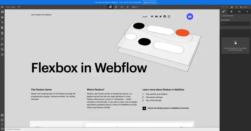Image resolution: width=251 pixels, height=131 pixels.
Task: Open the Webflow logo menu
Action: point(2,7)
